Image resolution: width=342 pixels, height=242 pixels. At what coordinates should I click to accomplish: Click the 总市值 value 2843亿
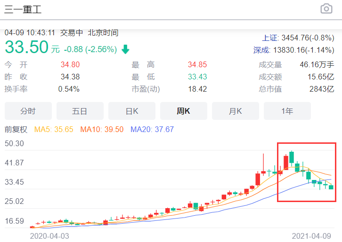click(x=322, y=89)
